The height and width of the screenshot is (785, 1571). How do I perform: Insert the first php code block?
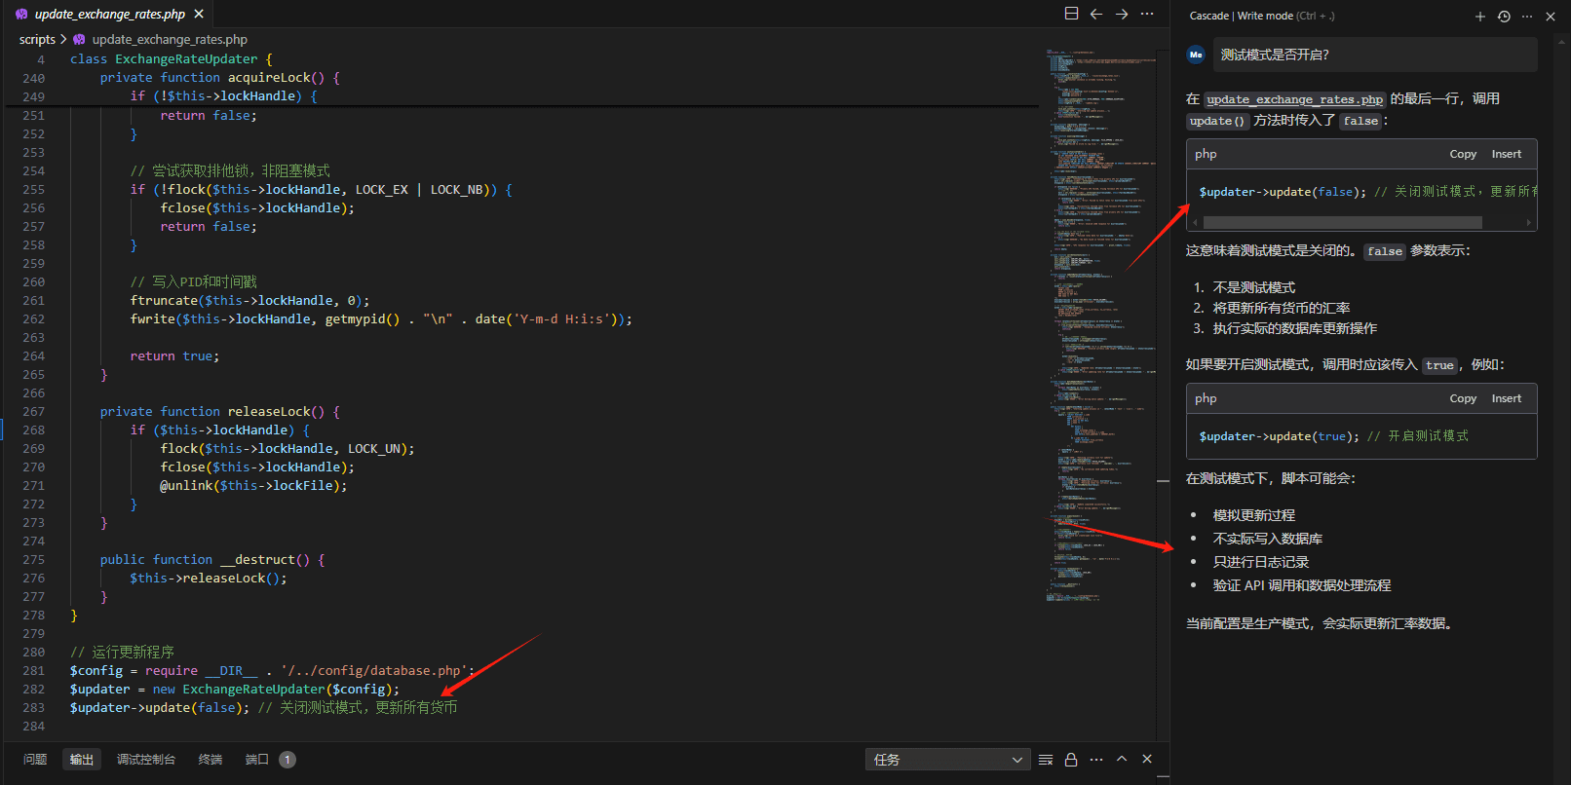pos(1506,154)
